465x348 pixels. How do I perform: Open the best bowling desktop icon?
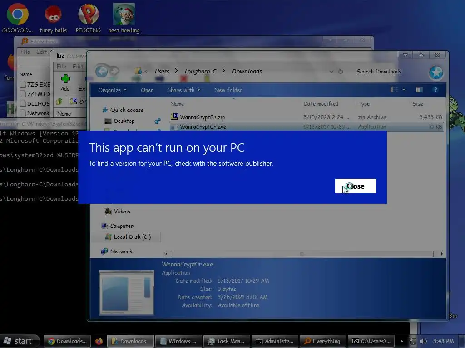click(124, 18)
